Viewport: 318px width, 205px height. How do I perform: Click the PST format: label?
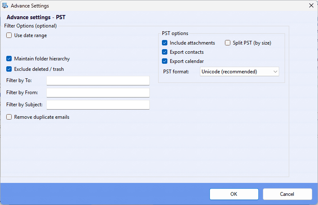[x=176, y=72]
